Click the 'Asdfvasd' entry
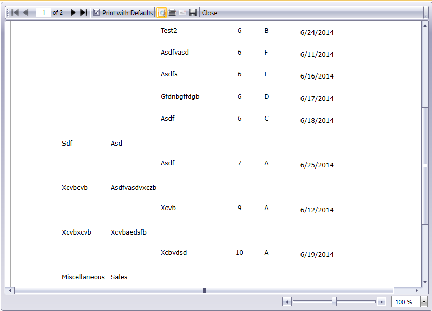 [174, 53]
